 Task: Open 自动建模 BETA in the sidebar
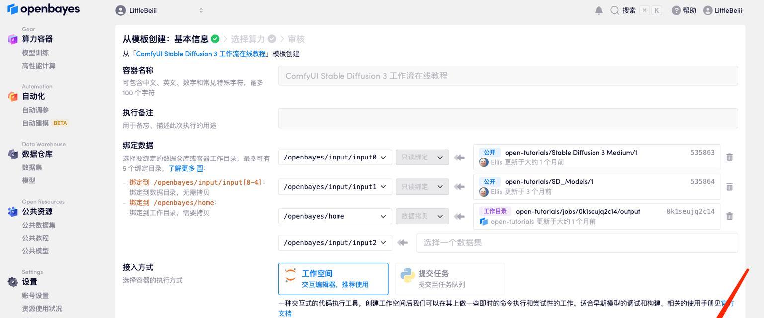45,123
